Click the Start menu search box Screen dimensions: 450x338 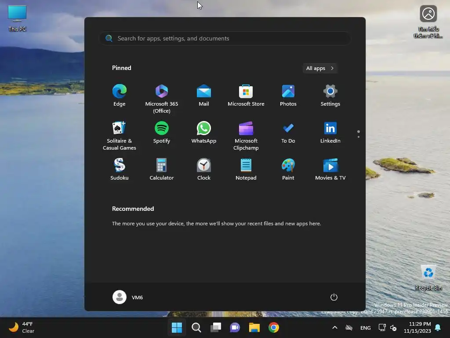(x=225, y=38)
